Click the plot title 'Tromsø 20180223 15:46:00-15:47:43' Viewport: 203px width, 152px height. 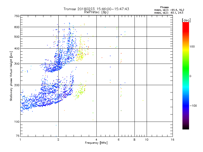click(x=96, y=9)
